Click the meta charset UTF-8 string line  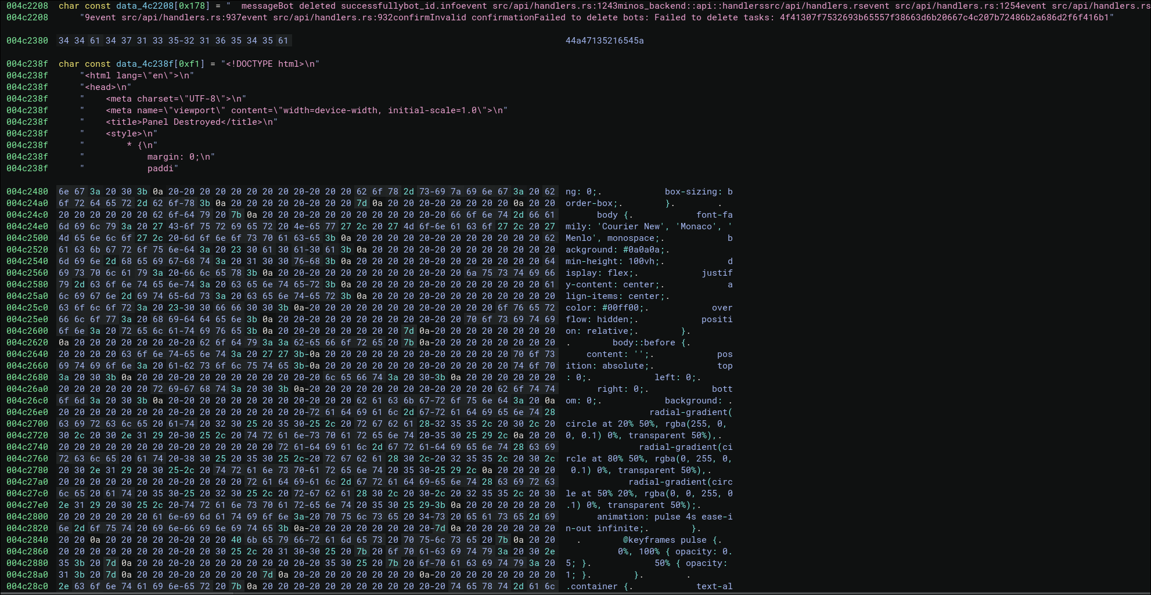[163, 99]
